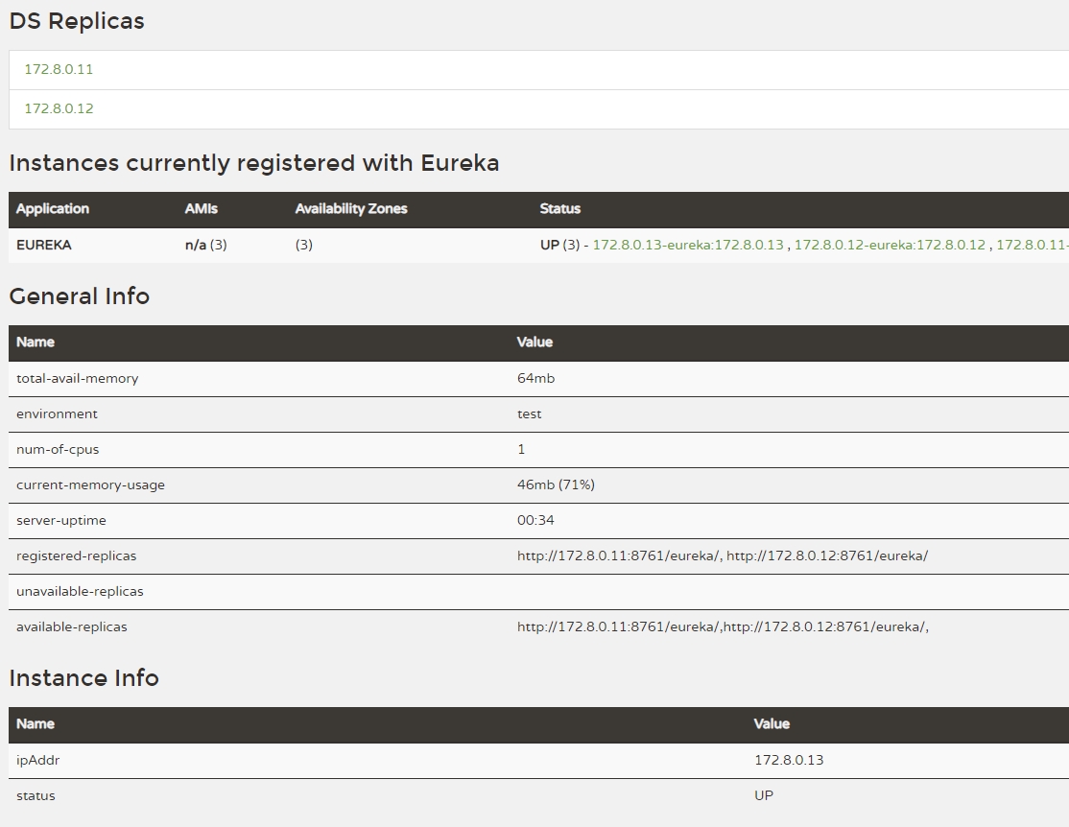
Task: Click the ipAddr value 172.8.0.13
Action: coord(789,760)
